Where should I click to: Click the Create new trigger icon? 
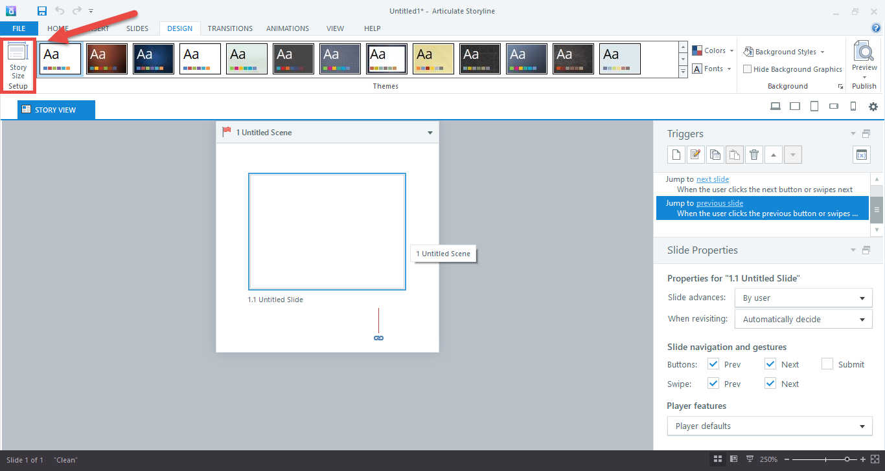676,155
